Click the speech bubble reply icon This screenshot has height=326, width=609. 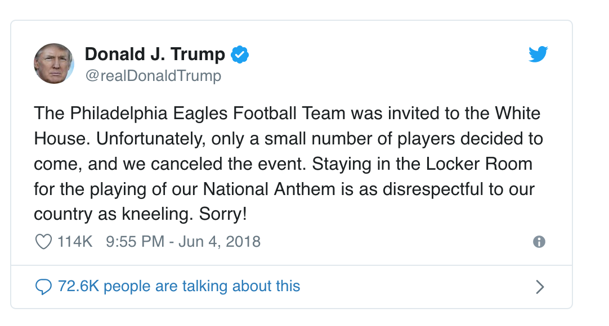point(43,287)
